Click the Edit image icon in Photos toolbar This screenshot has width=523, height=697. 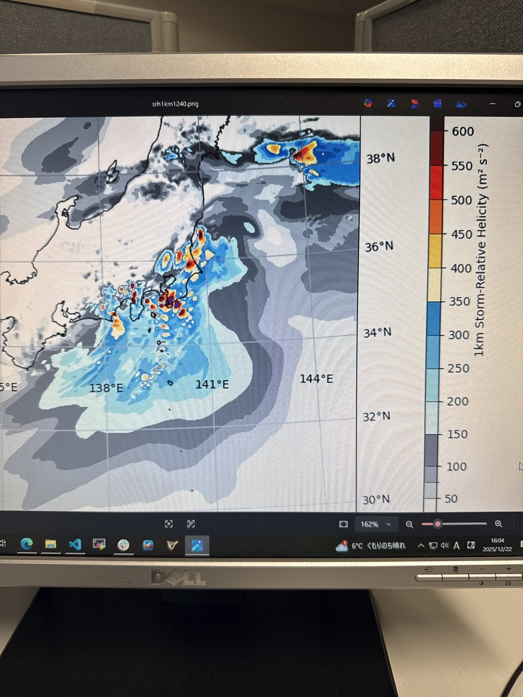(391, 104)
